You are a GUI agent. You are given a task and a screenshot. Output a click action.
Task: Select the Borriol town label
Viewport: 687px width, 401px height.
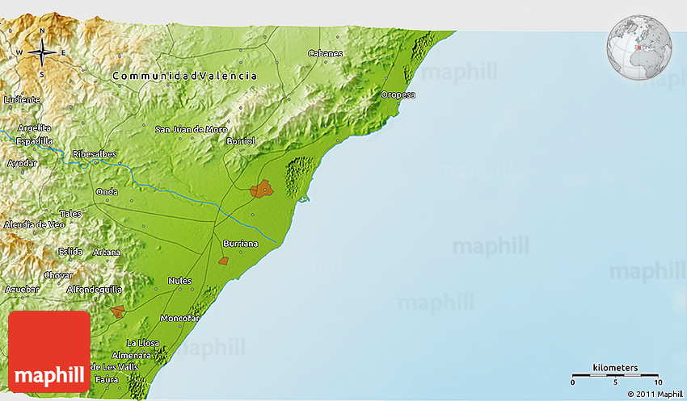242,141
